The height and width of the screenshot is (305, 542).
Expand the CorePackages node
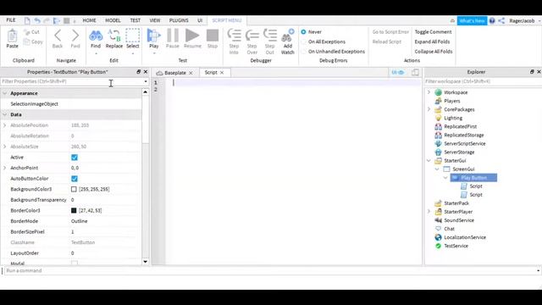point(429,109)
